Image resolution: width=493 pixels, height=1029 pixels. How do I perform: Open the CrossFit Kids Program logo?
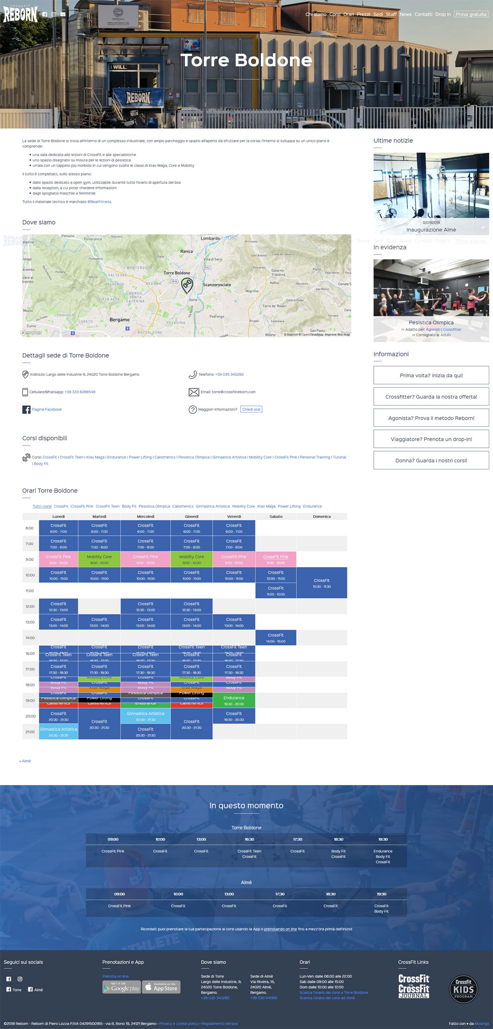(x=463, y=989)
